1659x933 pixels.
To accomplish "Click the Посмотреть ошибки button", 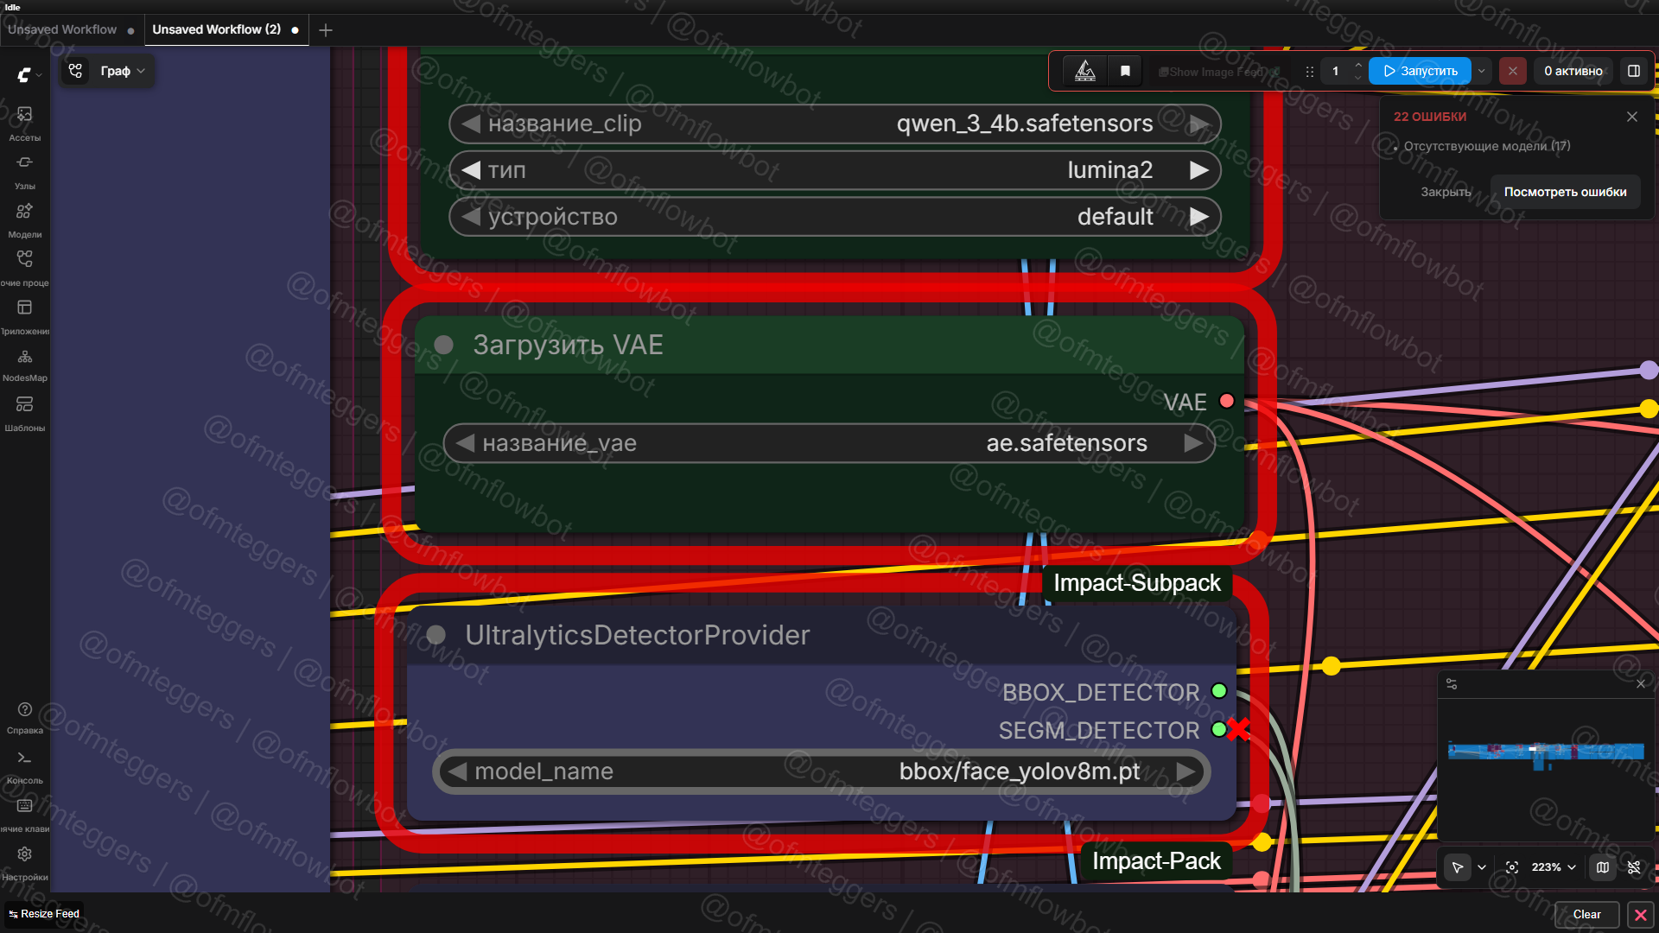I will pos(1565,192).
